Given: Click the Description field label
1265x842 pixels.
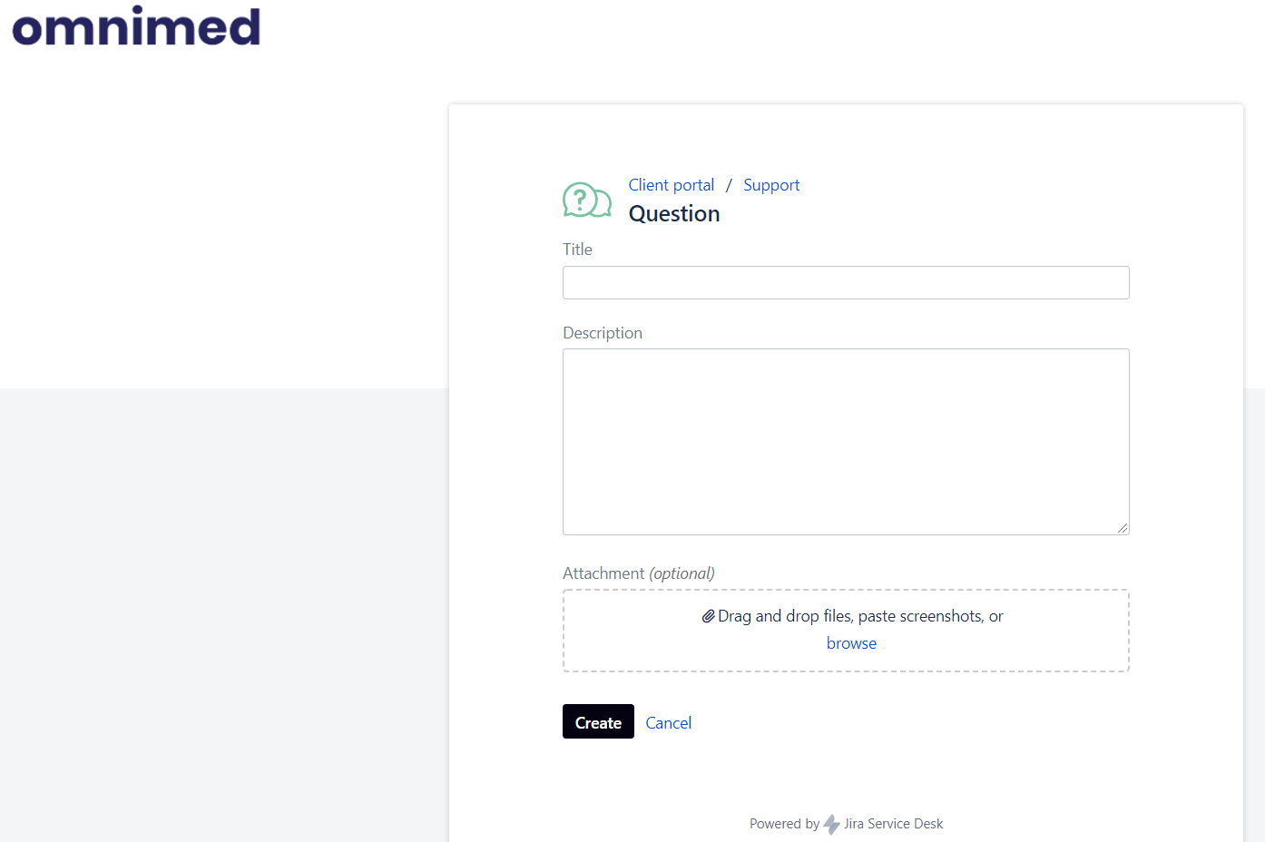Looking at the screenshot, I should 603,333.
